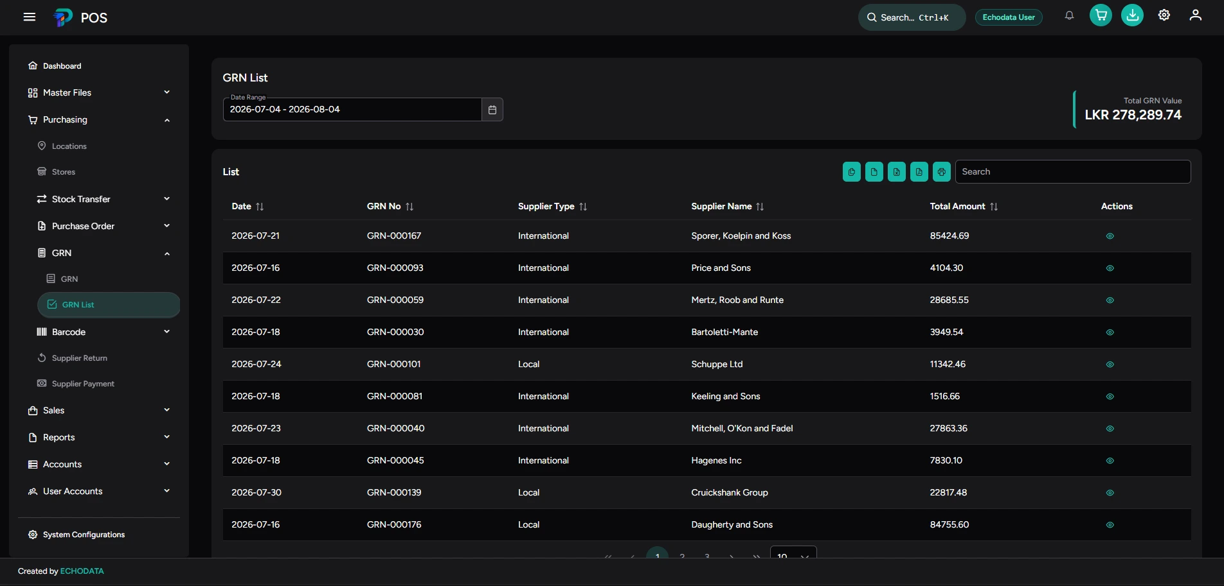Open the notifications bell

pyautogui.click(x=1069, y=16)
